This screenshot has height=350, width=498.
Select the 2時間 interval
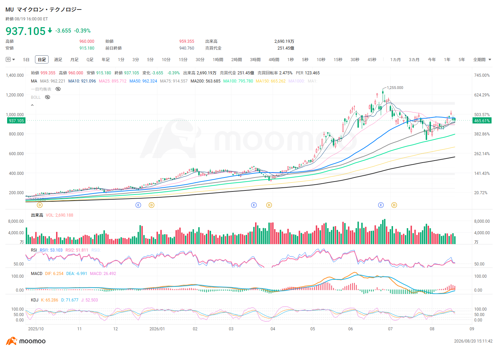(x=237, y=60)
